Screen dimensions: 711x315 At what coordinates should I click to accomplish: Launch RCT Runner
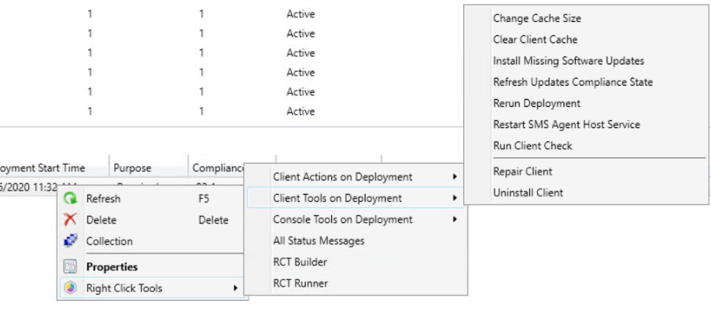point(355,284)
